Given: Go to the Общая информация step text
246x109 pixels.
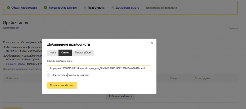Looking at the screenshot, I should point(24,8).
